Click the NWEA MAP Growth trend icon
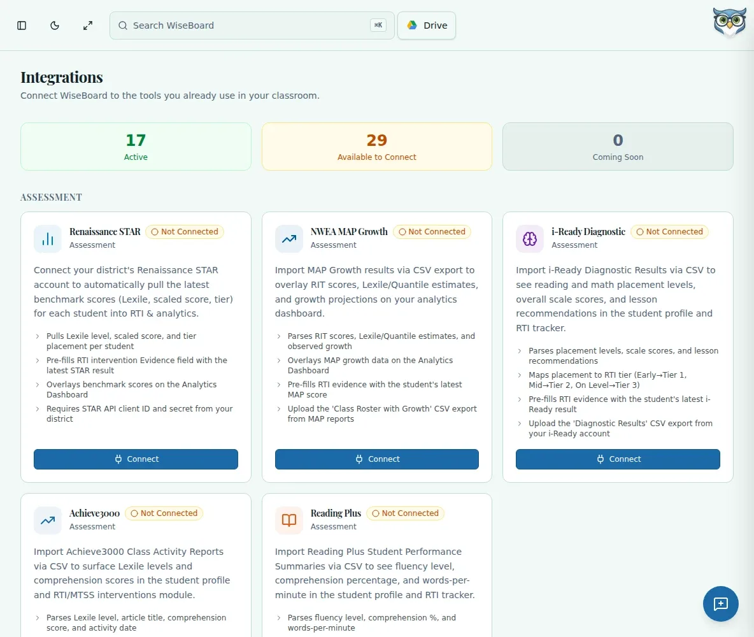The height and width of the screenshot is (637, 754). point(289,239)
